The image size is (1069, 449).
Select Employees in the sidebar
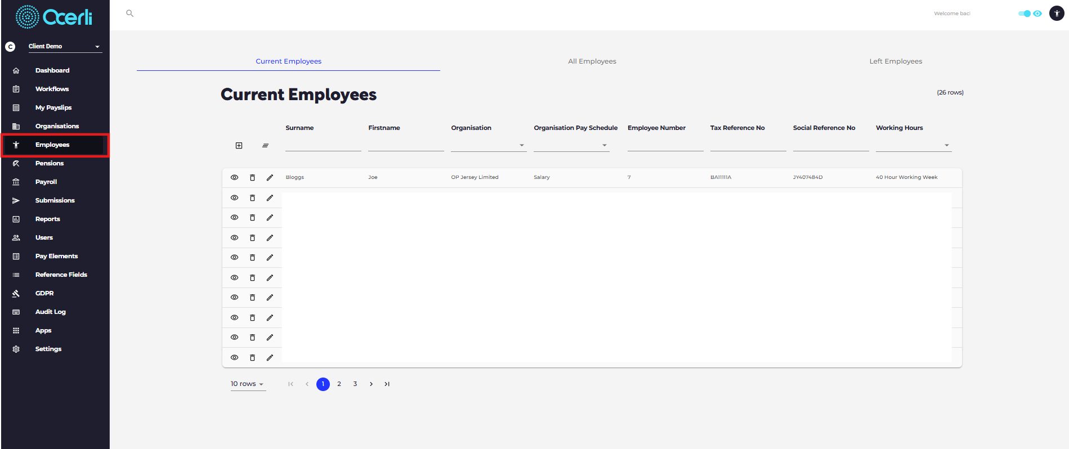point(55,145)
